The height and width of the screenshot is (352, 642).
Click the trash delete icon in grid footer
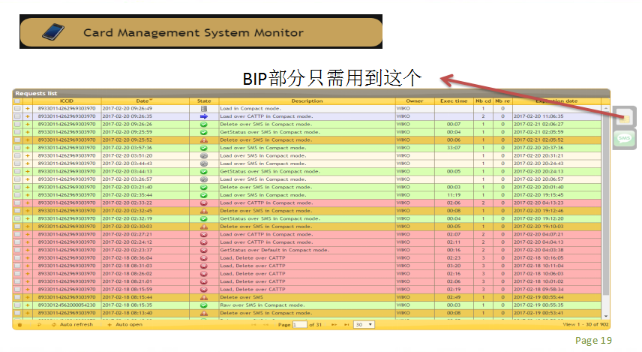[x=19, y=324]
